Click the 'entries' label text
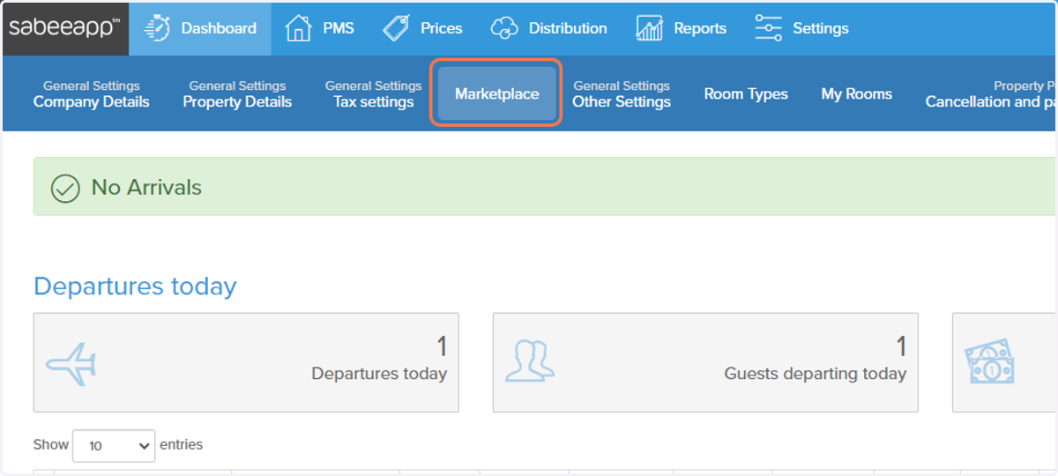 coord(181,444)
